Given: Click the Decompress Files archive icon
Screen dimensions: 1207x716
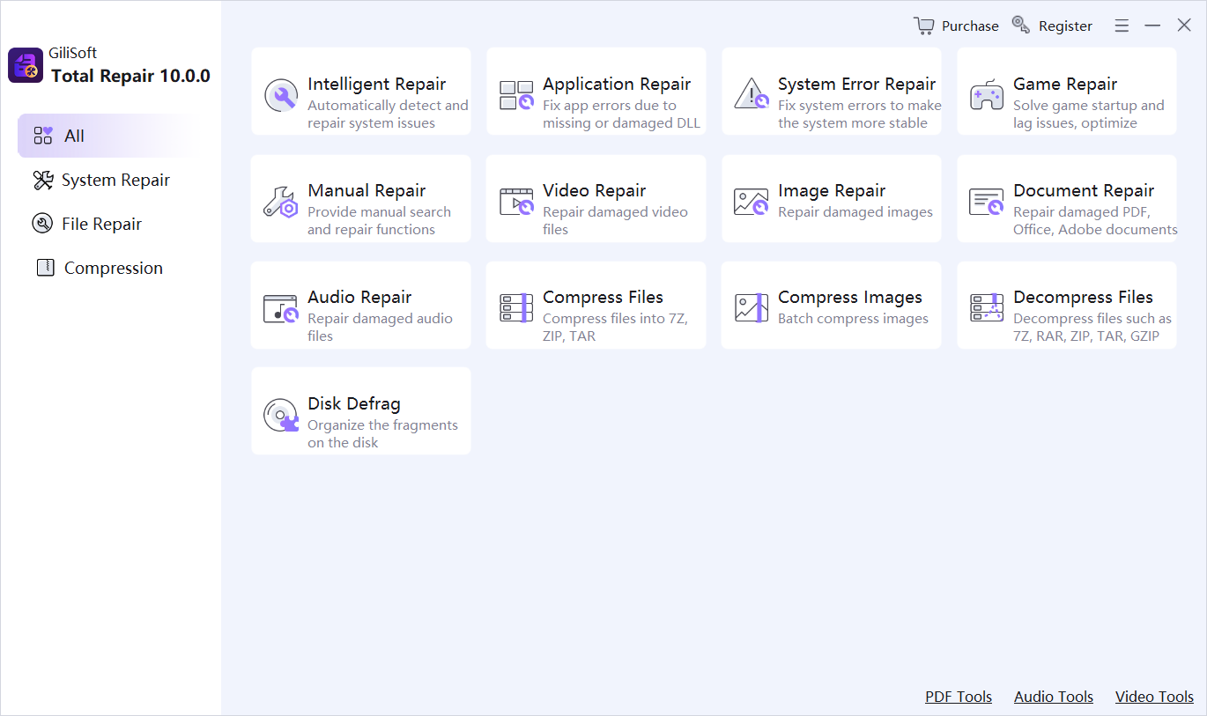Looking at the screenshot, I should [x=987, y=308].
